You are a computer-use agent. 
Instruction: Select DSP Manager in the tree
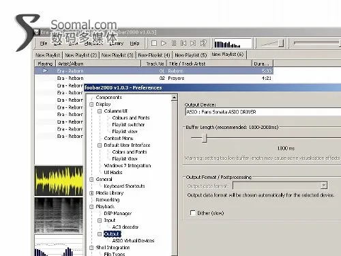click(118, 214)
